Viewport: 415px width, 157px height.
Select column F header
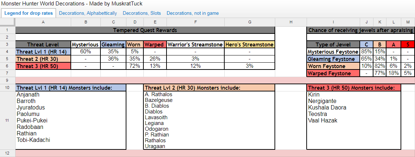(x=195, y=22)
